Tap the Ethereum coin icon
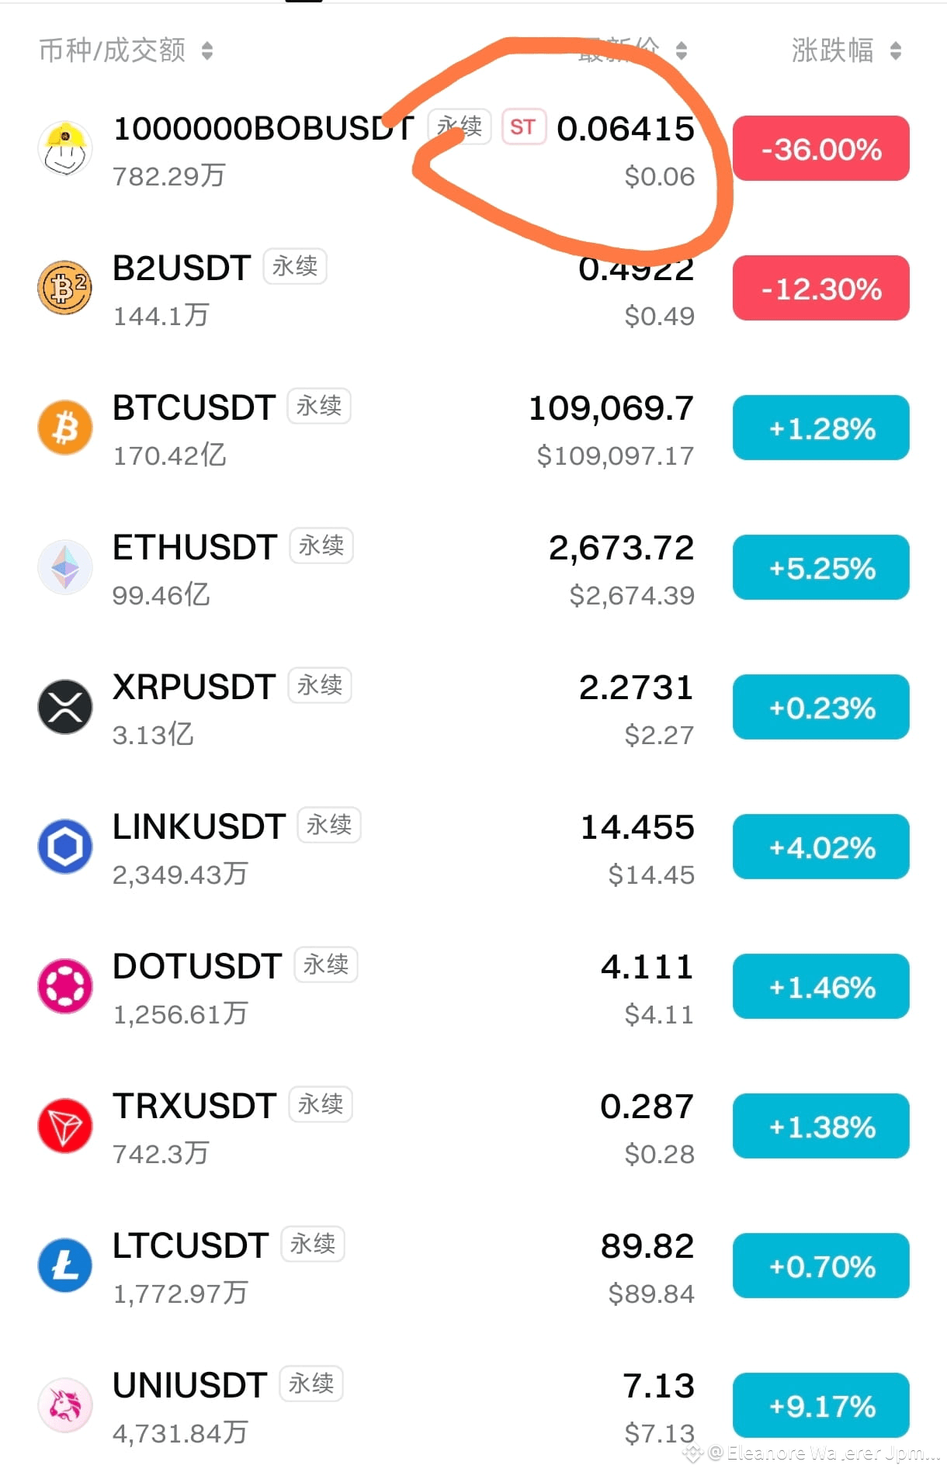Screen dimensions: 947x1472 (x=65, y=567)
